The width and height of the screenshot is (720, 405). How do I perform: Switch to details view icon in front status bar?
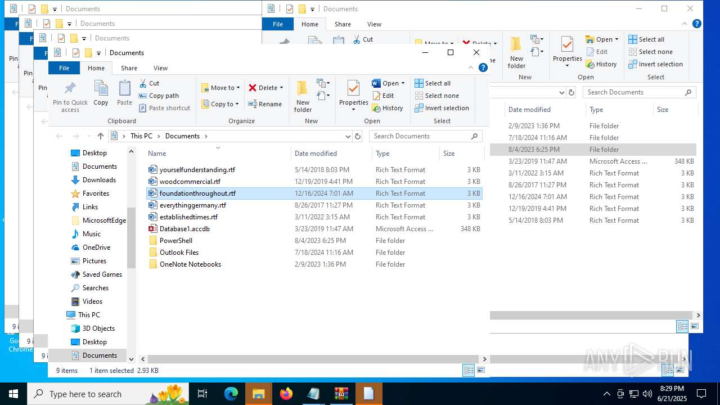[x=469, y=370]
